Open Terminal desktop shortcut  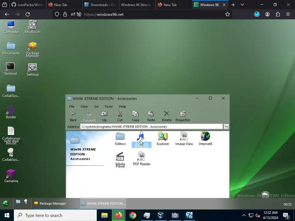(10, 69)
